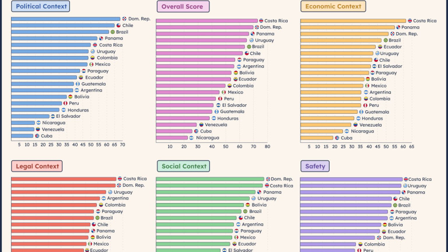Viewport: 448px width, 252px height.
Task: Select the Political Context title label
Action: tap(40, 6)
